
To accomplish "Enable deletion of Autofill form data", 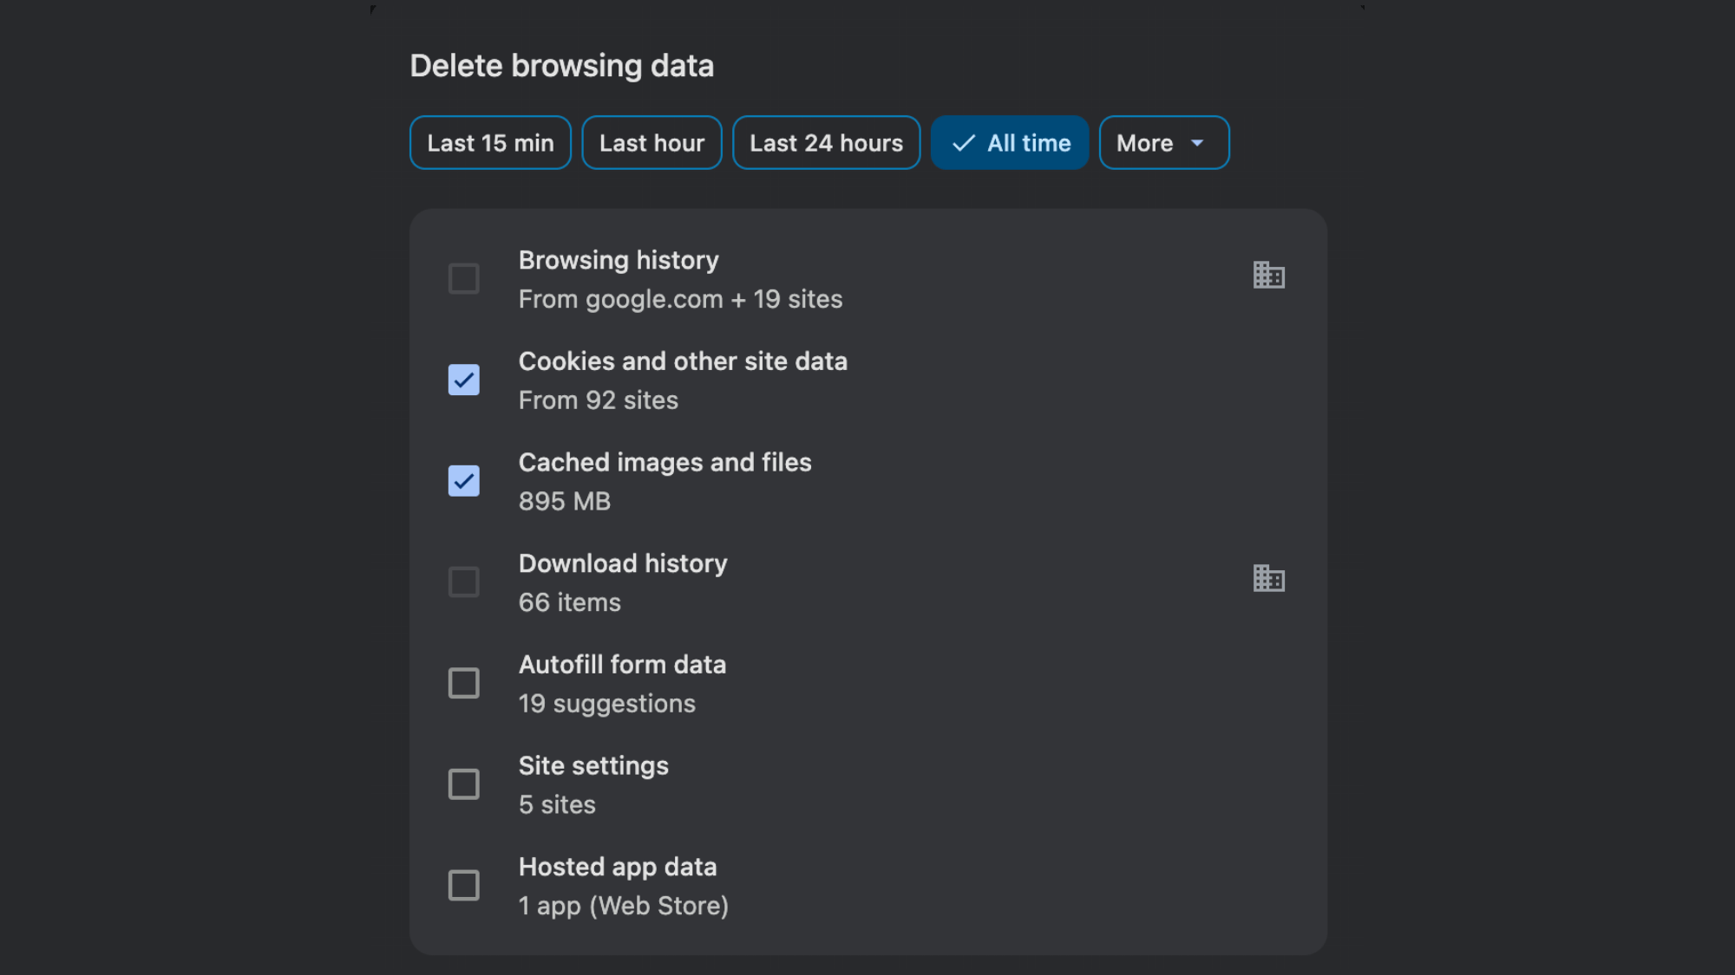I will (x=464, y=683).
